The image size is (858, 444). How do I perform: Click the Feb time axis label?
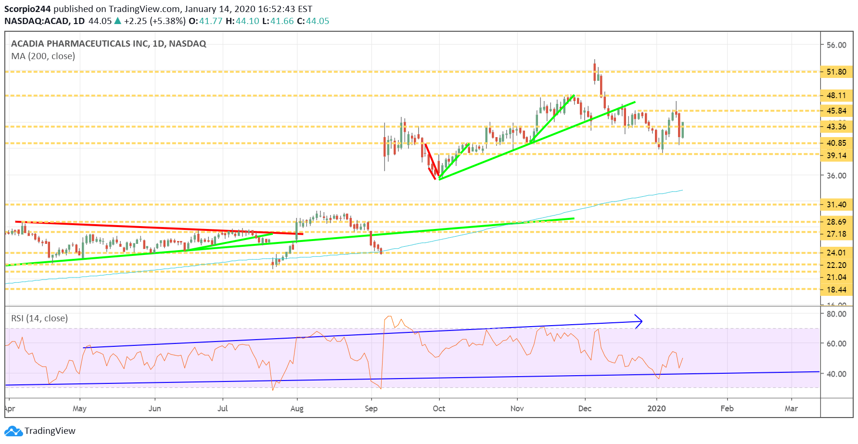727,408
